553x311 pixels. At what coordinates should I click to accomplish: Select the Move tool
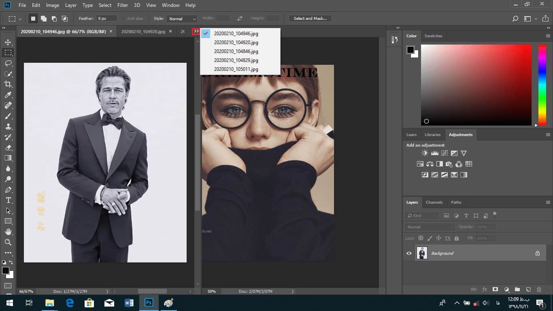(8, 42)
